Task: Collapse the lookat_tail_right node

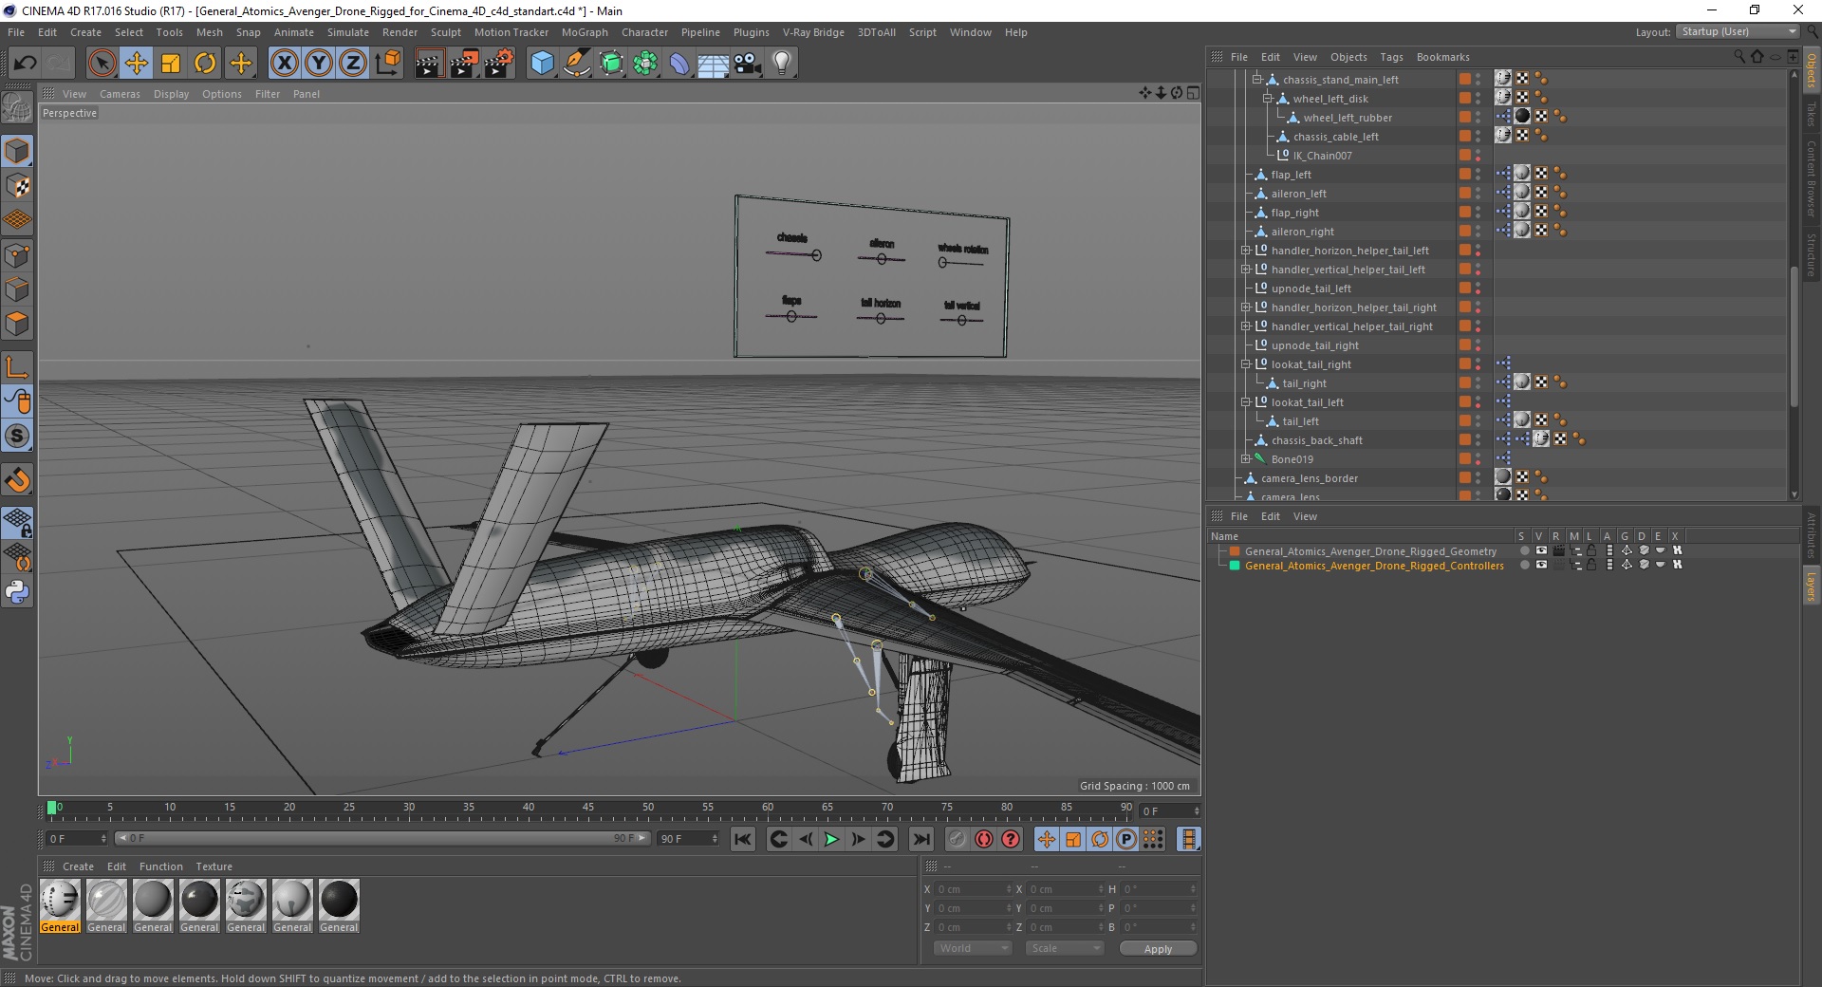Action: click(x=1245, y=364)
